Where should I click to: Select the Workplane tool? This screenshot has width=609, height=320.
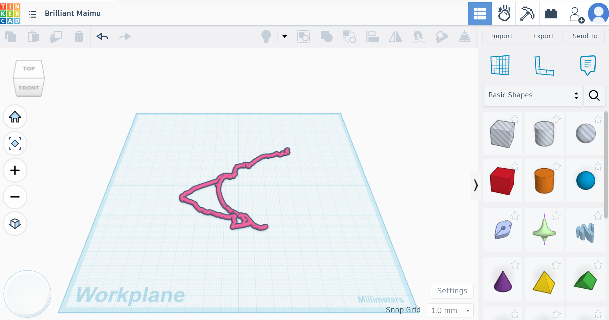(x=500, y=65)
